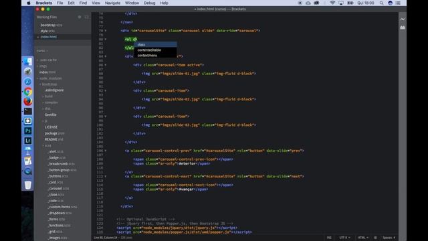Open Working Files settings gear
428x241 pixels.
pos(80,17)
